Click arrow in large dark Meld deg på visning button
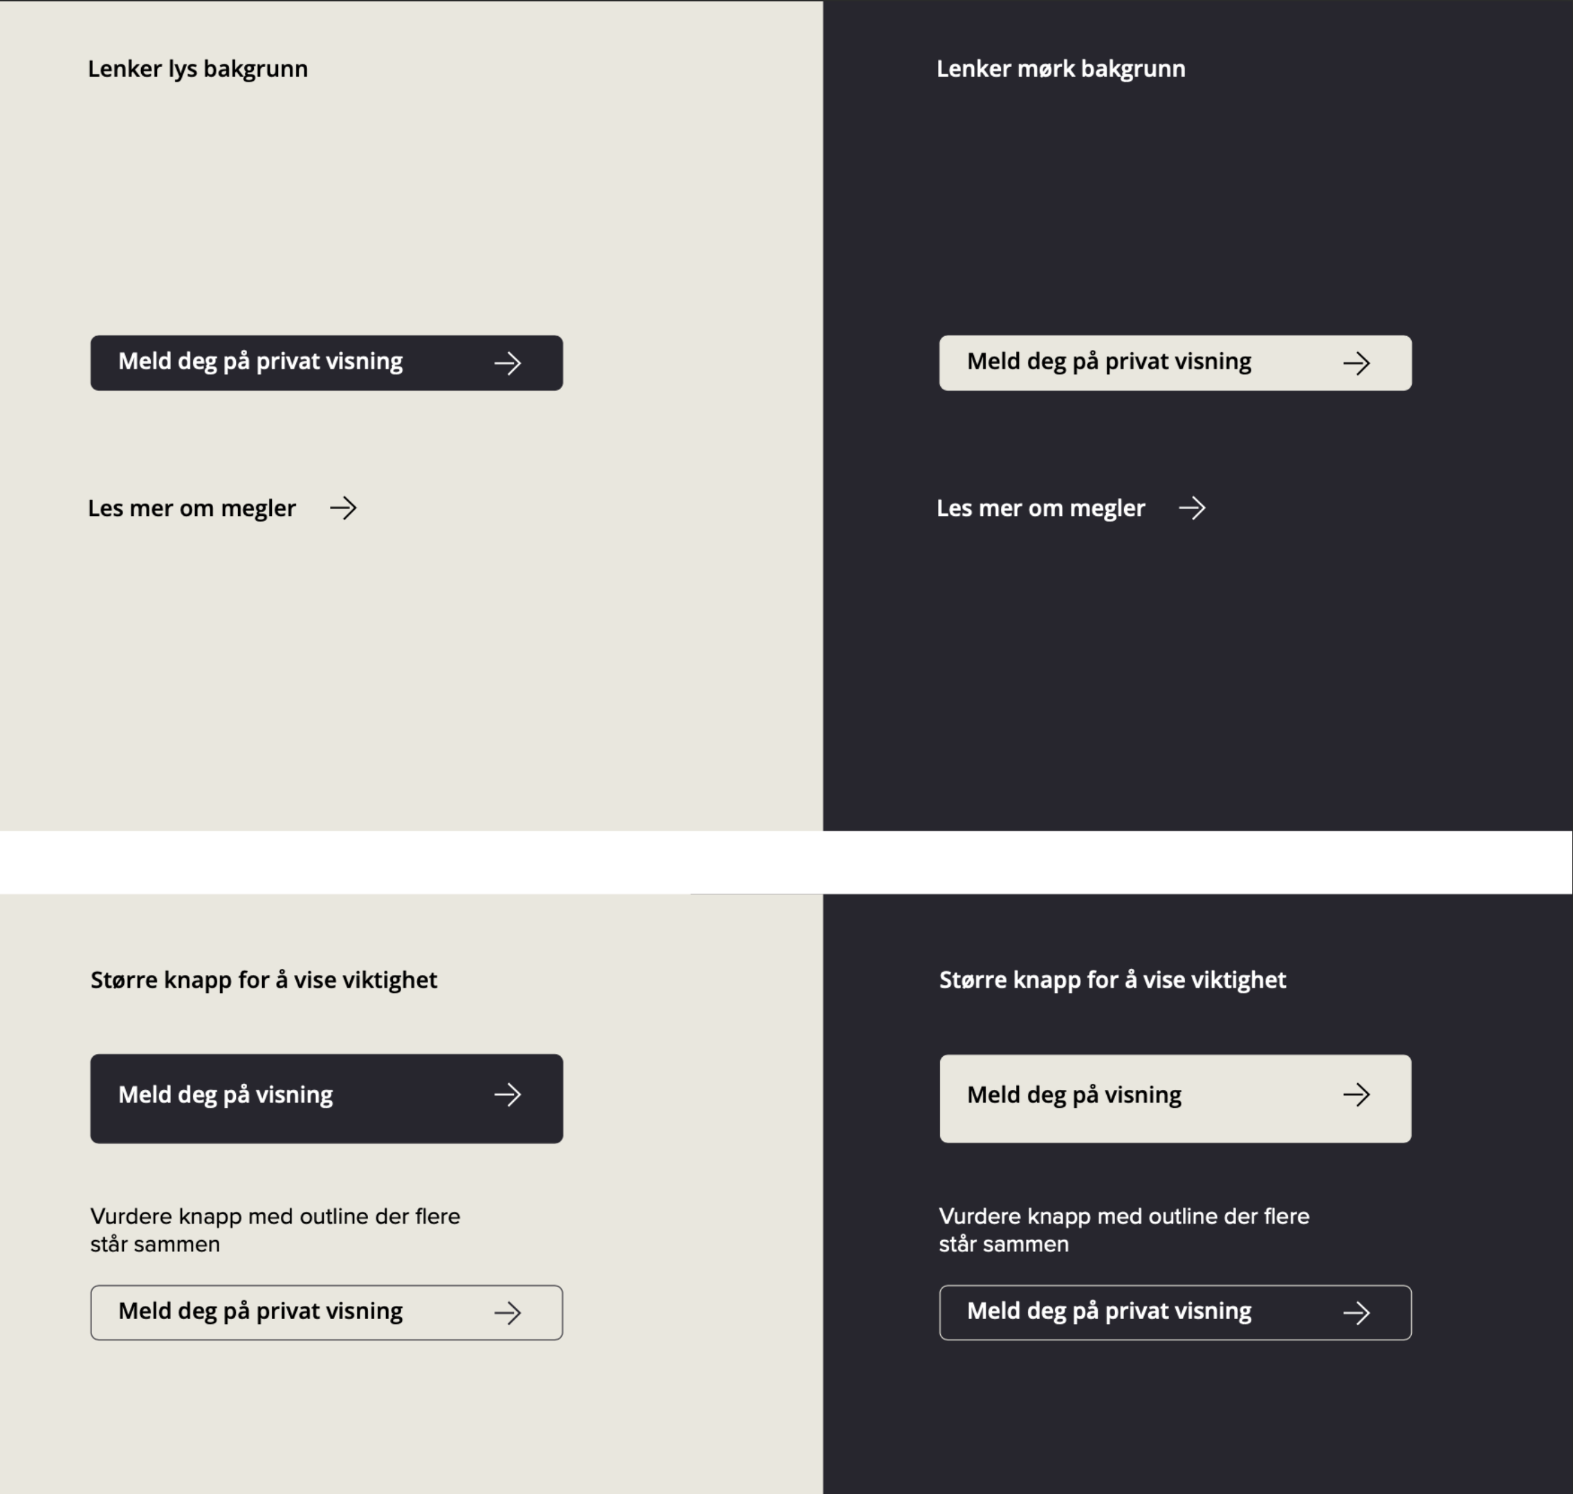 tap(507, 1095)
